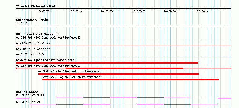239x108 pixels.
Task: Click the 18736400 ruler position label
Action: coord(75,11)
